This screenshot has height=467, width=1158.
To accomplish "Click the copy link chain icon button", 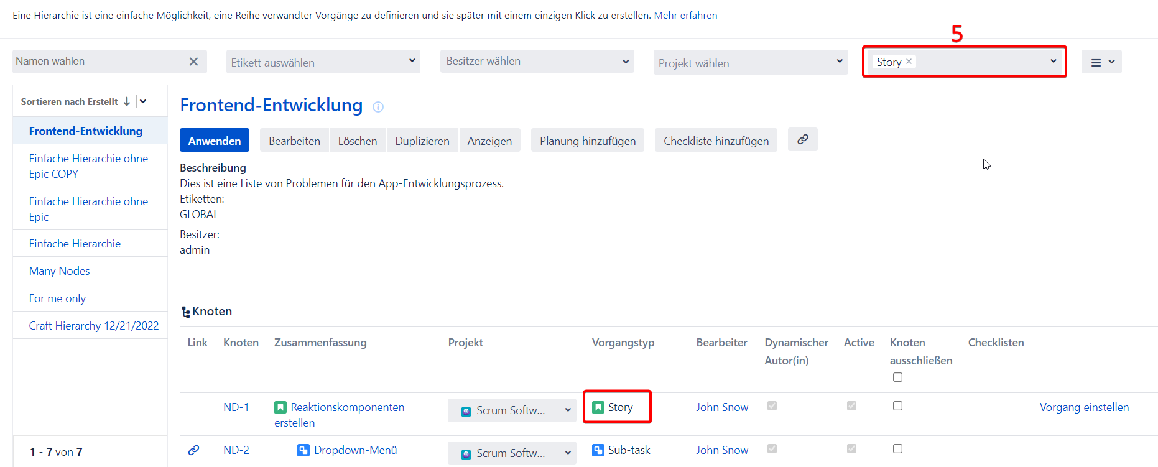I will [802, 140].
